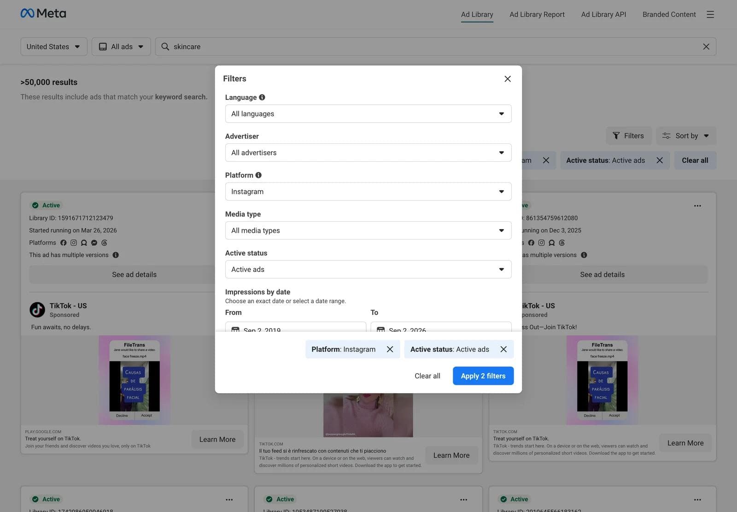Click the text 'Started running on Mar 26, 2026'
This screenshot has height=512, width=737.
coord(73,230)
